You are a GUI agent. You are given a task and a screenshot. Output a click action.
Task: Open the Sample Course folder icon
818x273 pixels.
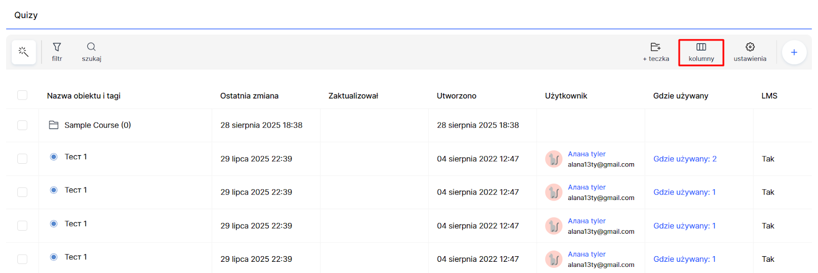(x=54, y=125)
